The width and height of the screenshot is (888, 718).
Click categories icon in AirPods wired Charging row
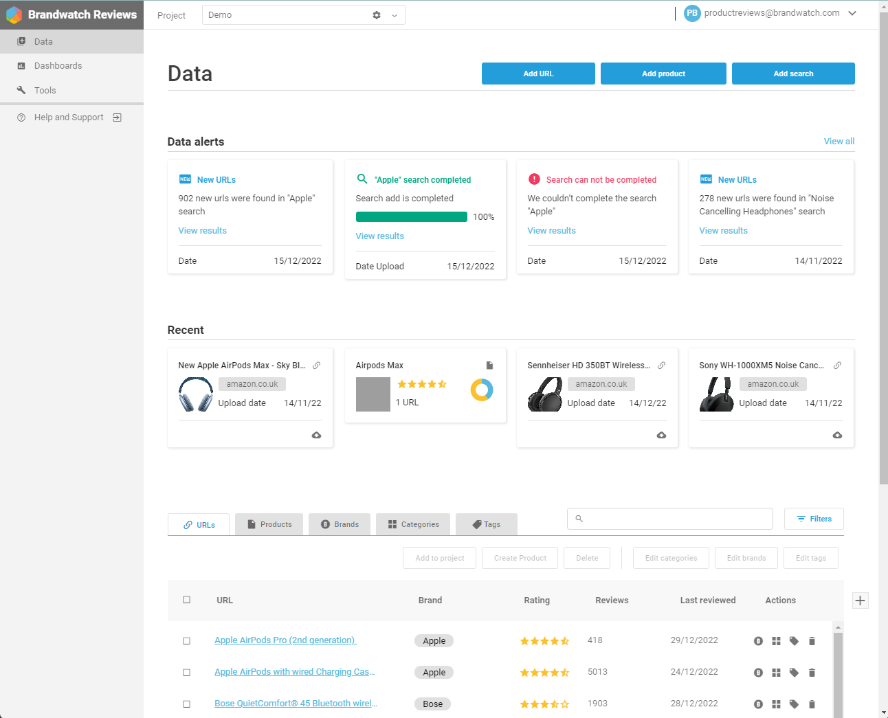click(776, 673)
